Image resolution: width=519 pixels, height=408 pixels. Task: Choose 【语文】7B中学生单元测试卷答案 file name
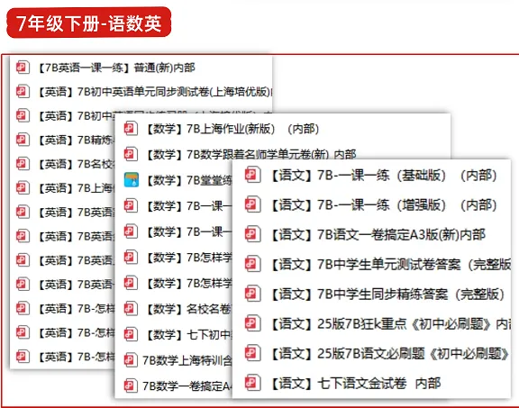click(390, 265)
